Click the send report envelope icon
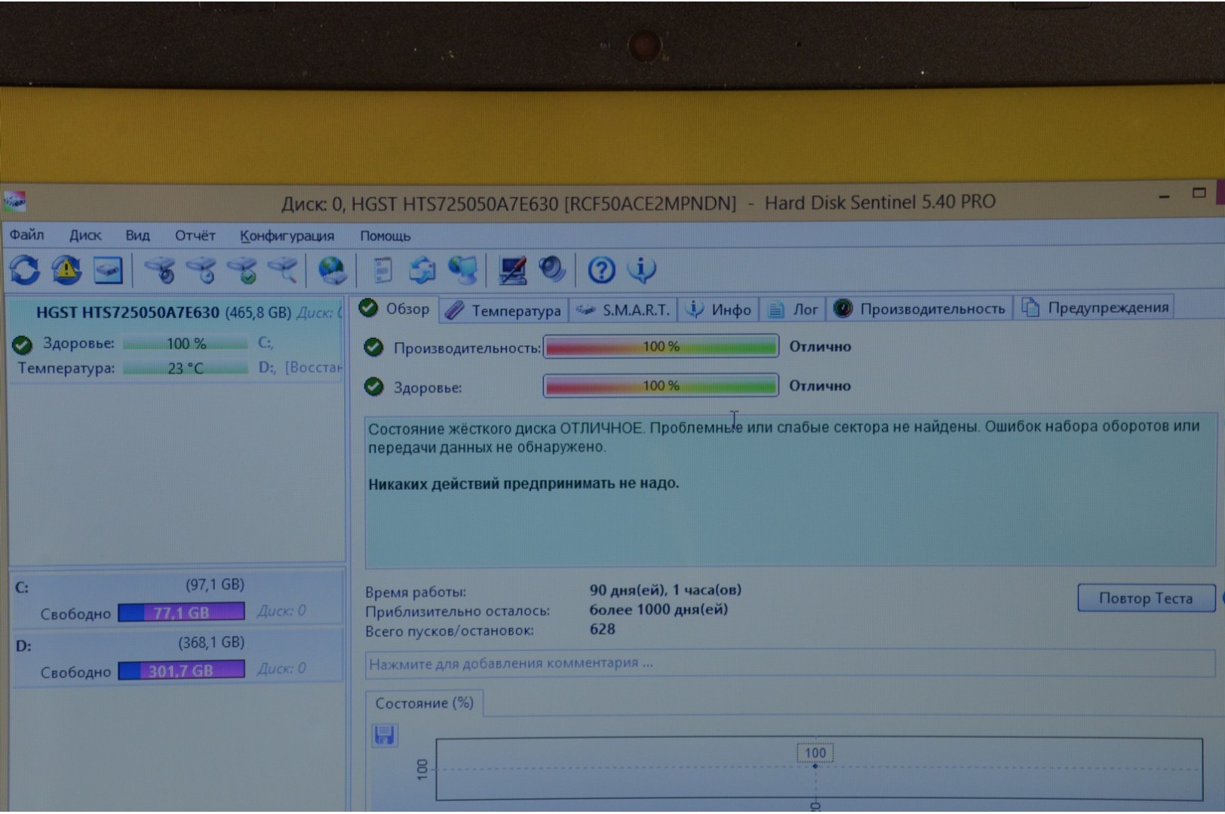Screen dimensions: 1225x814 pyautogui.click(x=422, y=270)
